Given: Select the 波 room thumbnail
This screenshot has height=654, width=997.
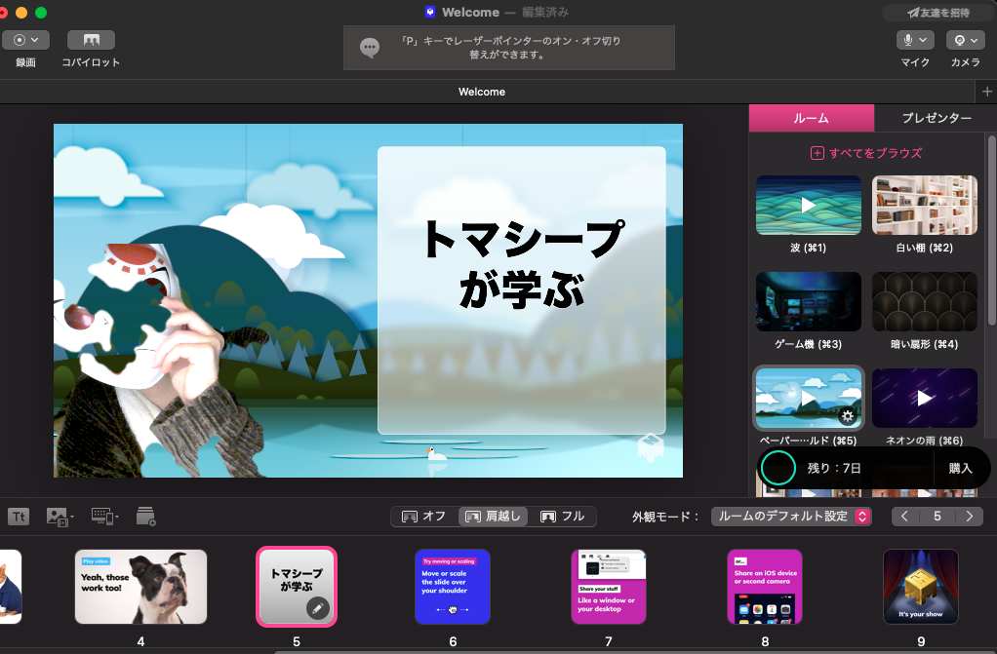Looking at the screenshot, I should pos(808,206).
